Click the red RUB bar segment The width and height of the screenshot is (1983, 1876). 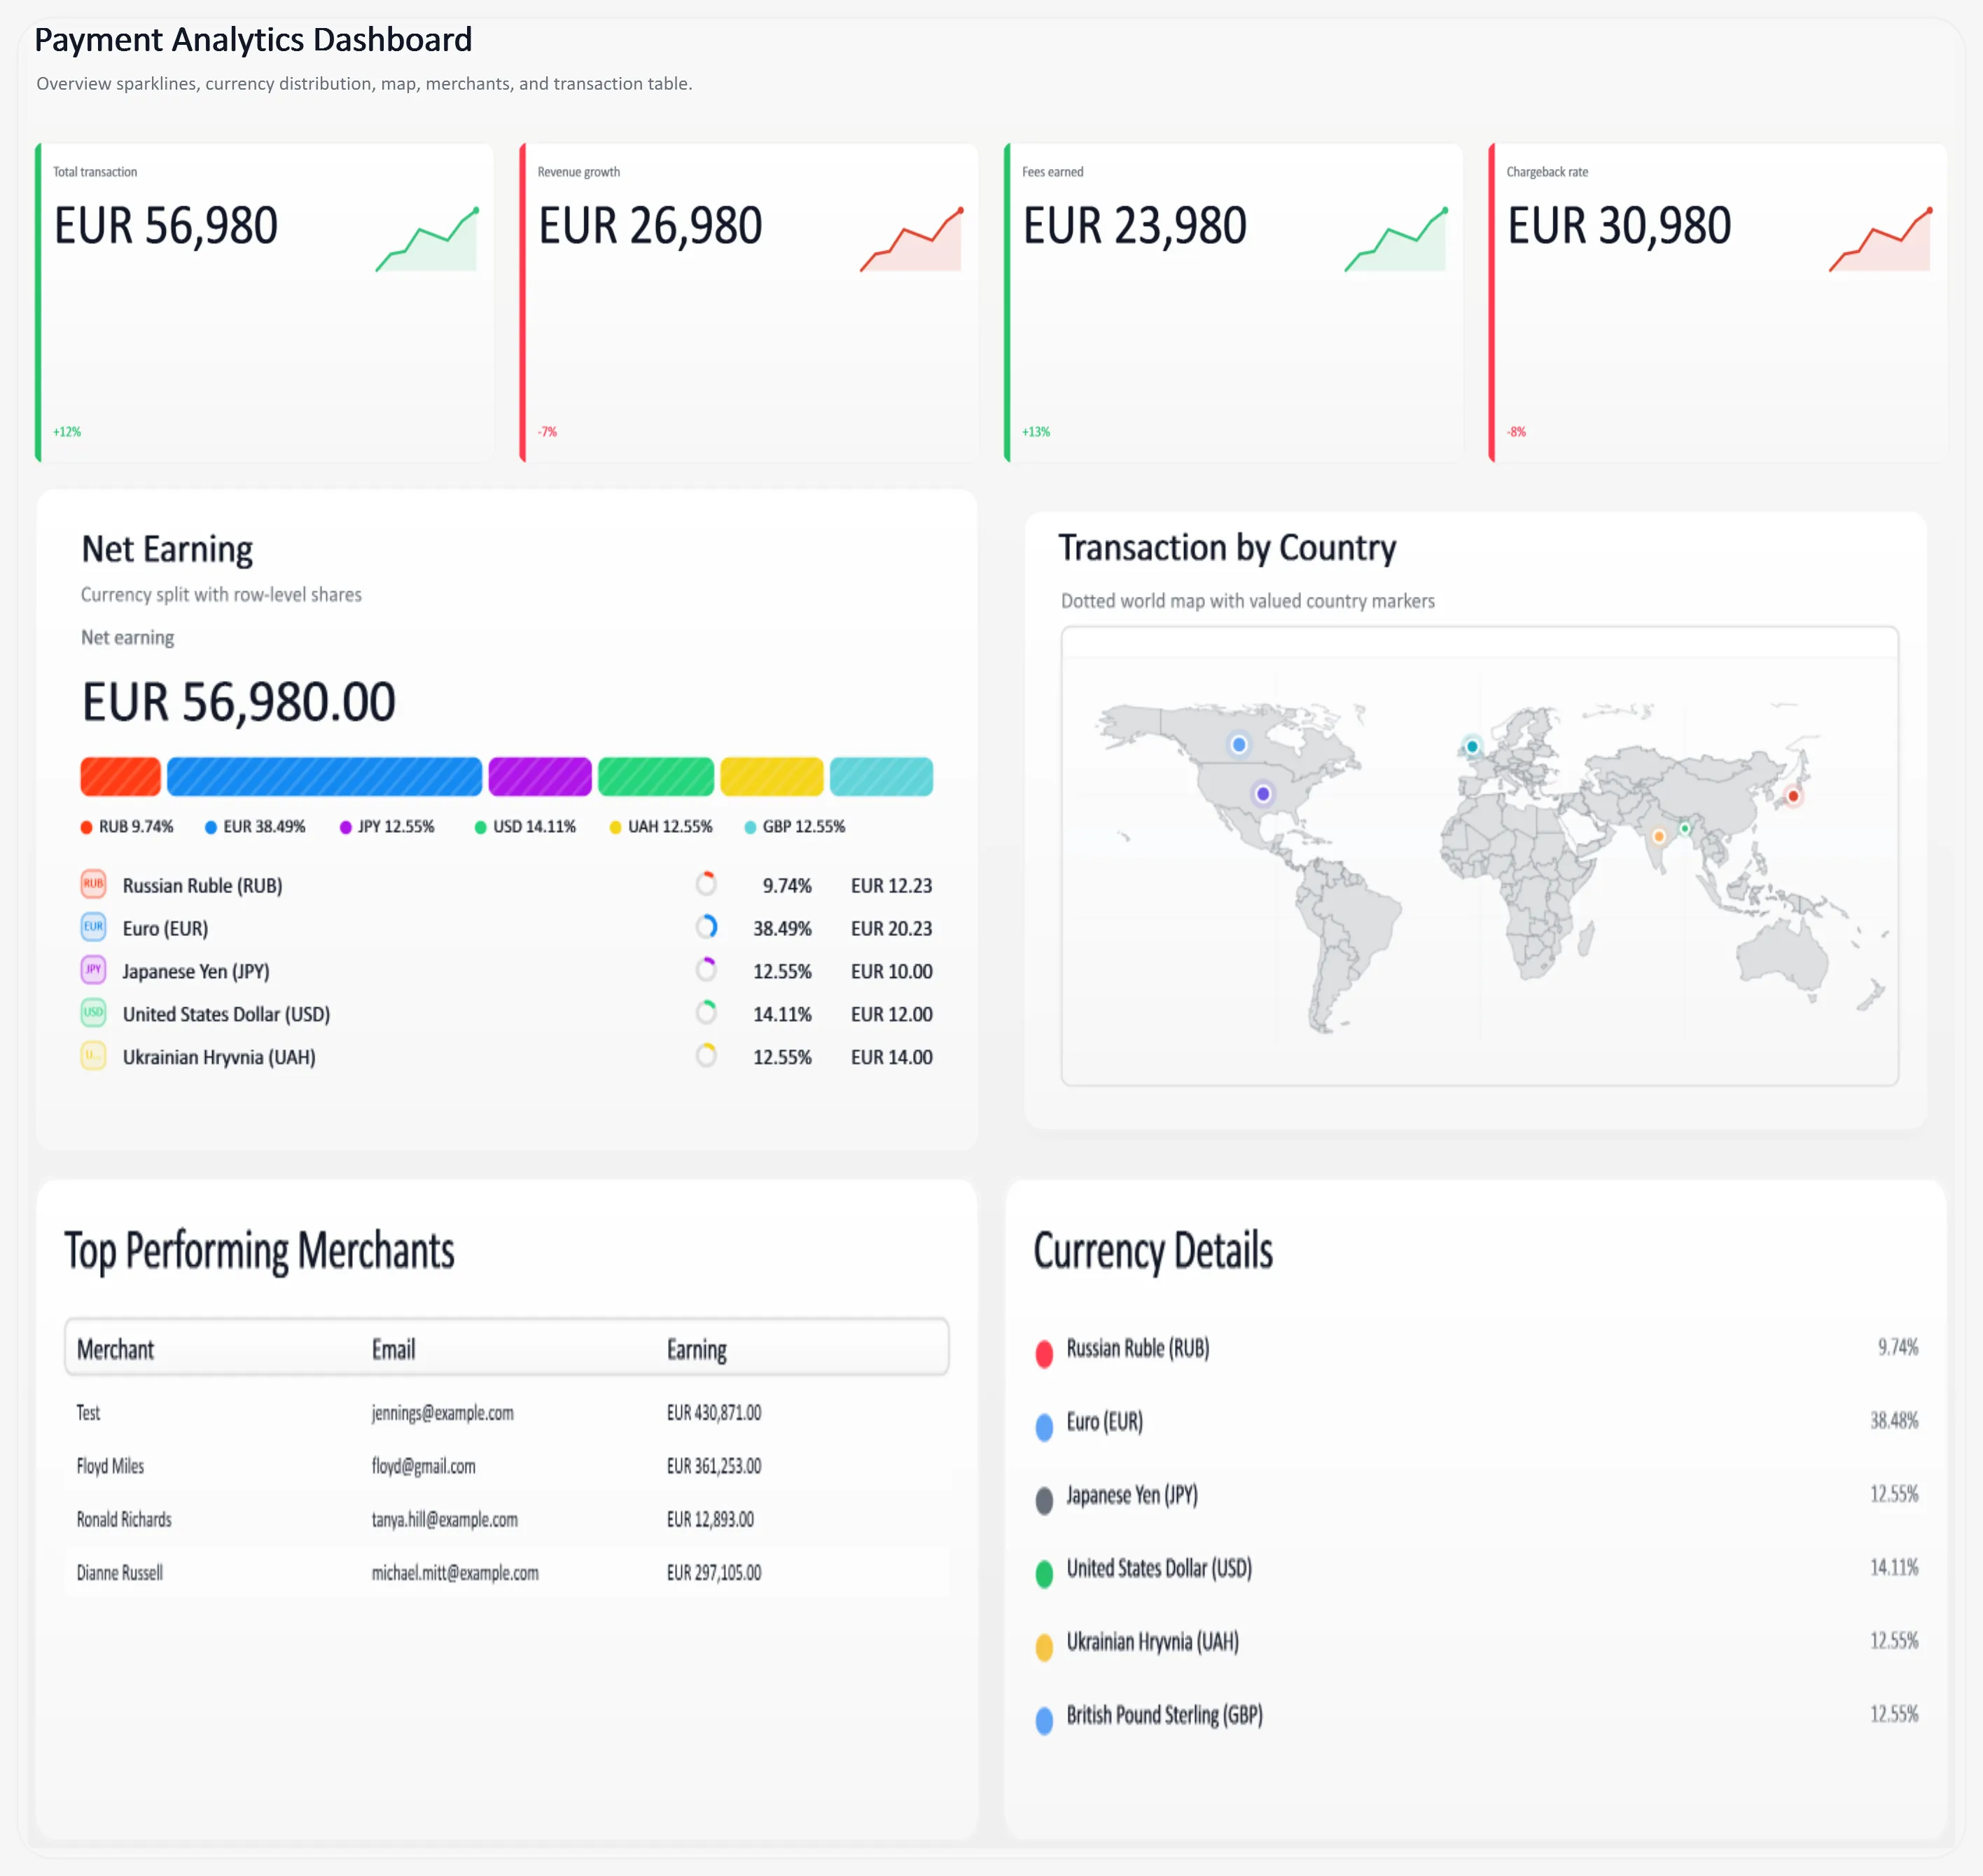click(121, 777)
